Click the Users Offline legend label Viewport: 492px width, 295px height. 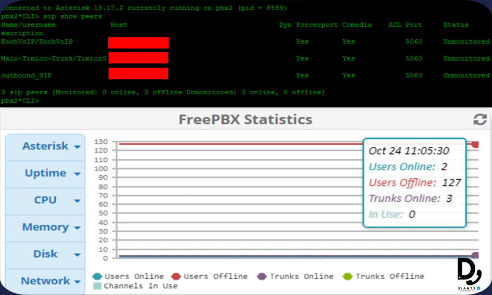pos(216,276)
